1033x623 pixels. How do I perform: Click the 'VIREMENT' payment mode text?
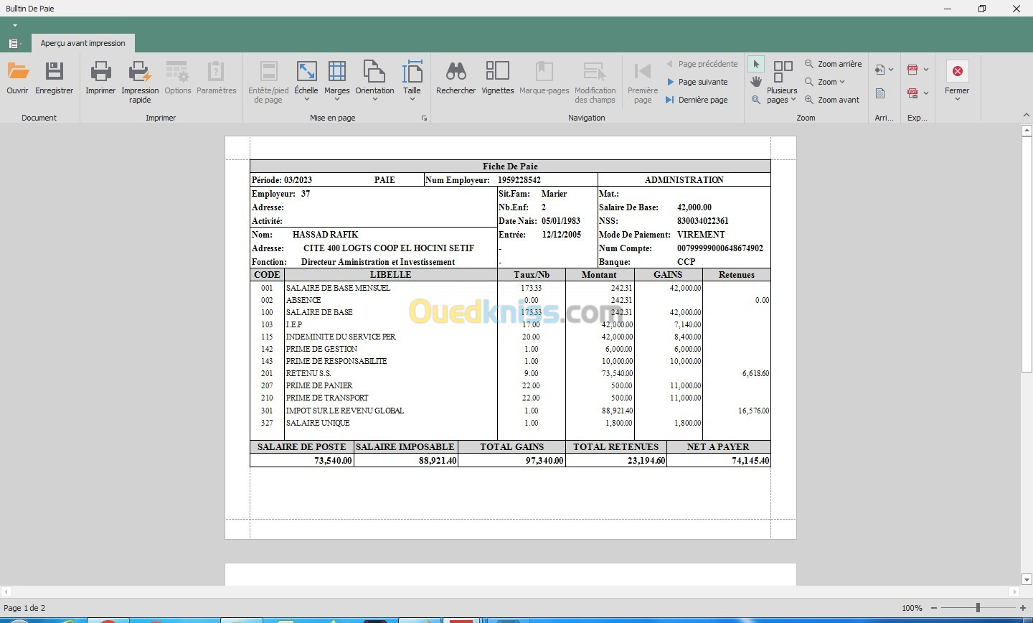701,235
